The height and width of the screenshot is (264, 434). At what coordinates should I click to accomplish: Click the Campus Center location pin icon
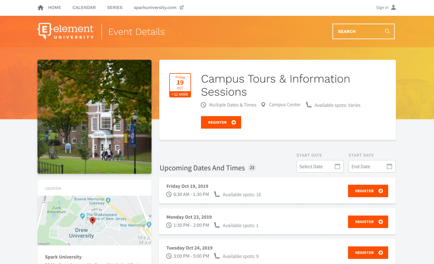point(263,105)
